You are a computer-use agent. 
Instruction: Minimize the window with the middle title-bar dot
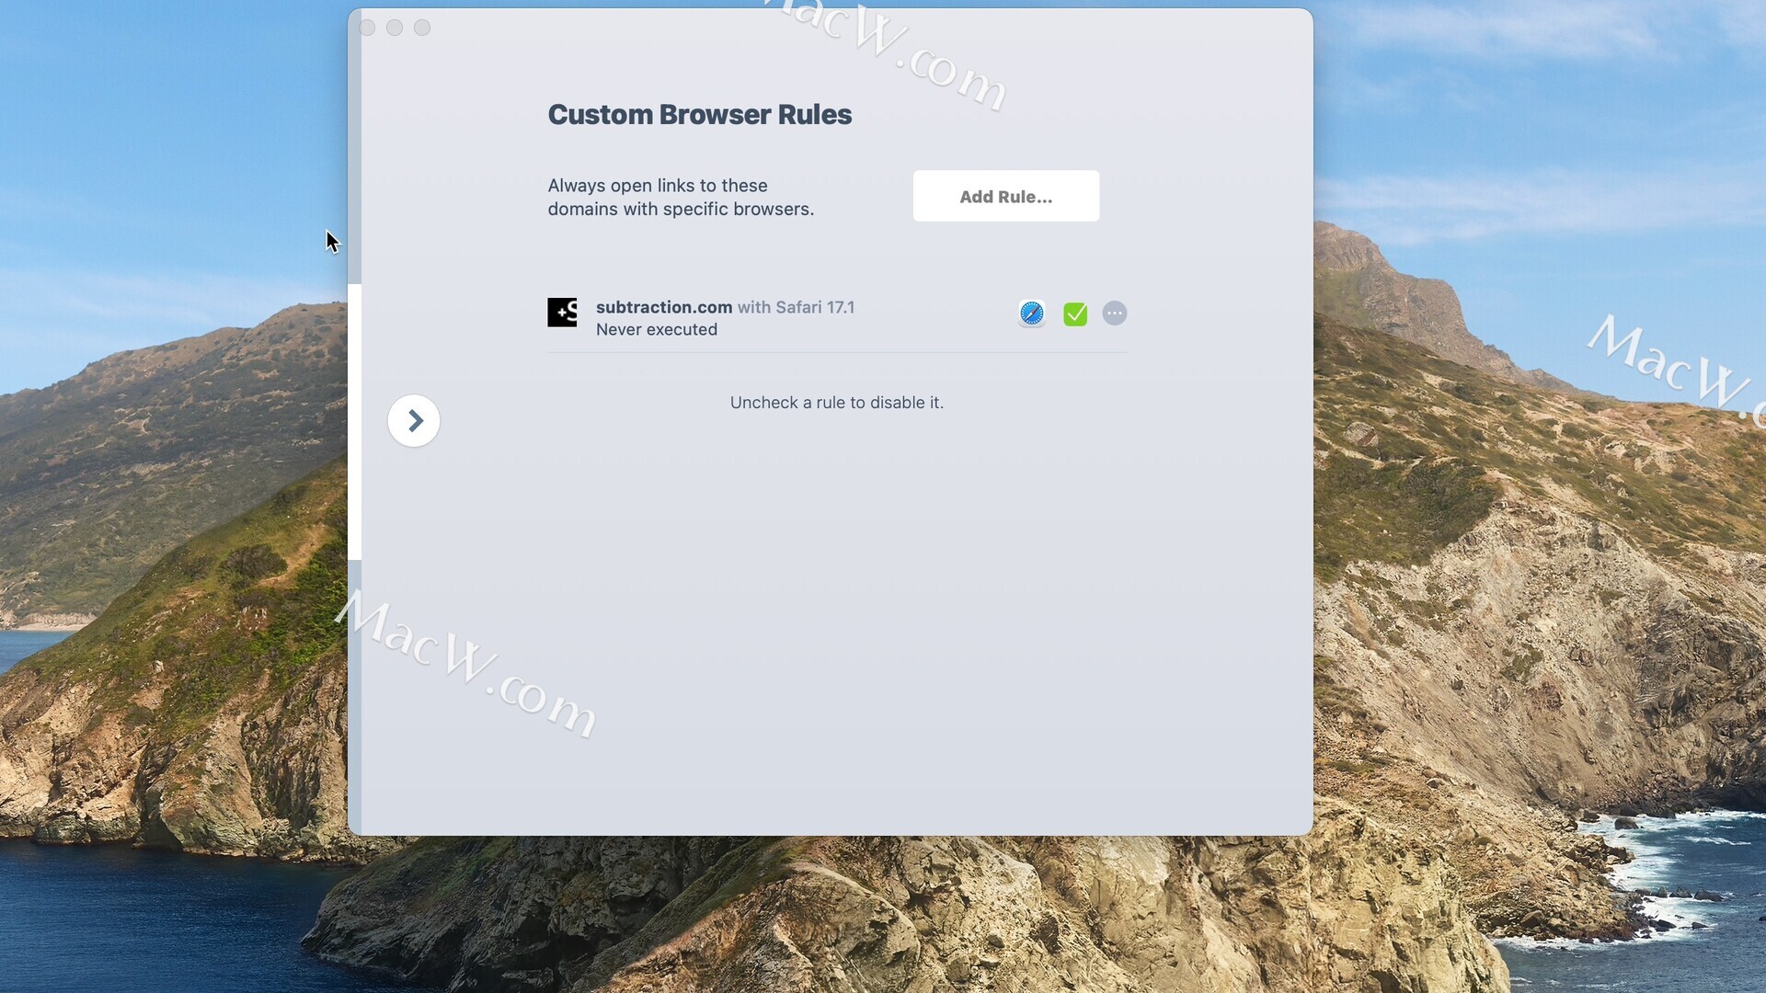(x=395, y=28)
